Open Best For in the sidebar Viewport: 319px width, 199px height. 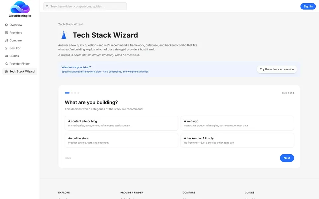pos(20,48)
